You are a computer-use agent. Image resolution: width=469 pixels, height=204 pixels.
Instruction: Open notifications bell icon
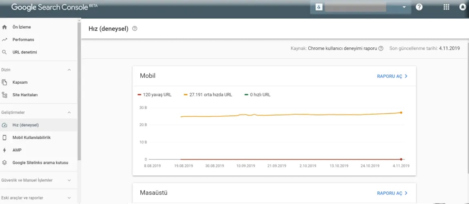[x=463, y=7]
